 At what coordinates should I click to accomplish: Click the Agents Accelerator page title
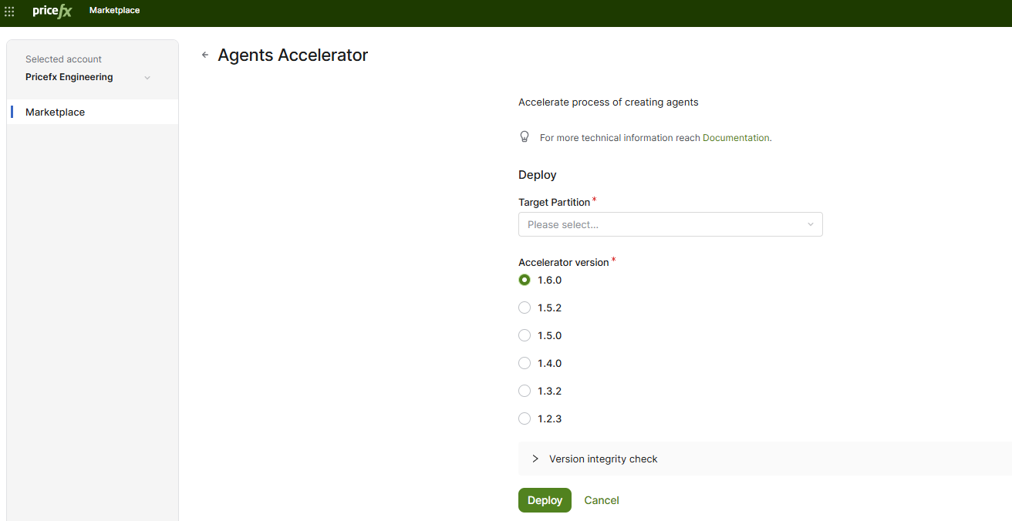coord(293,55)
